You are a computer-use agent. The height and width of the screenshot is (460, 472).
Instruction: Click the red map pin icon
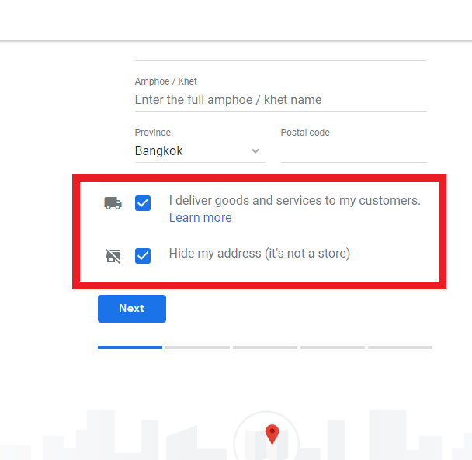click(272, 434)
